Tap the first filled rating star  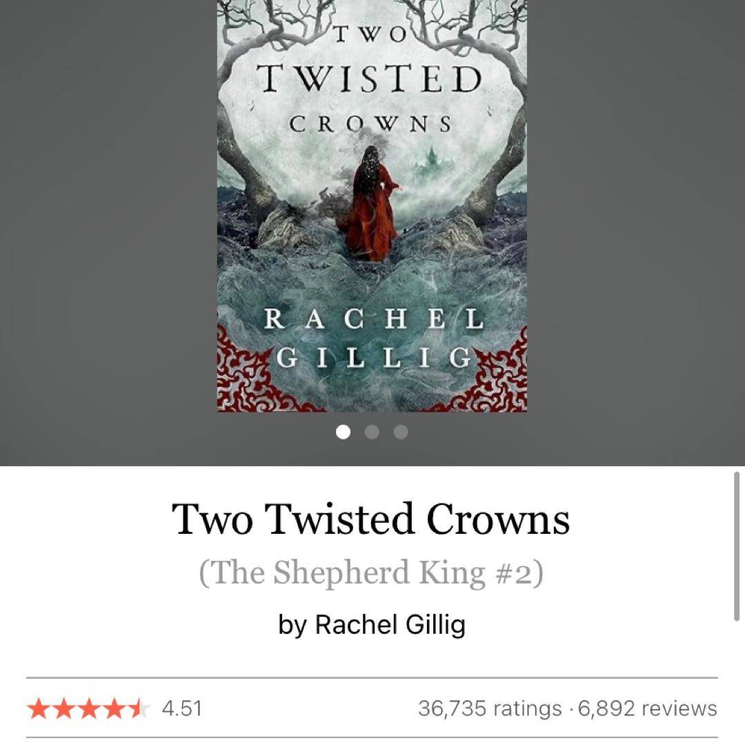tap(39, 708)
